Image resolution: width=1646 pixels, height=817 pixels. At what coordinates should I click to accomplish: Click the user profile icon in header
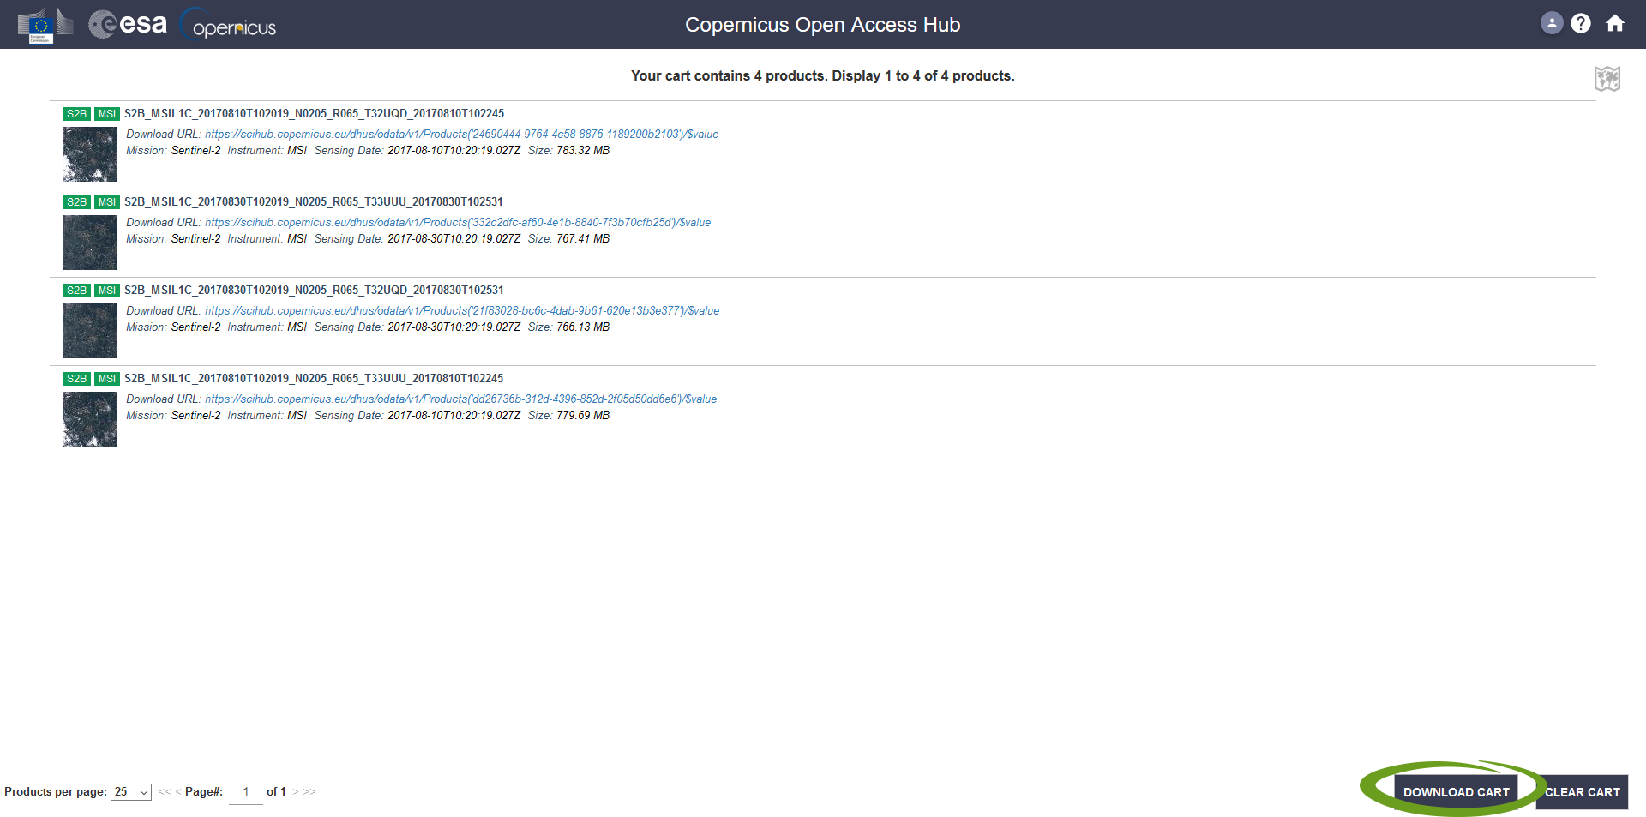[x=1551, y=23]
